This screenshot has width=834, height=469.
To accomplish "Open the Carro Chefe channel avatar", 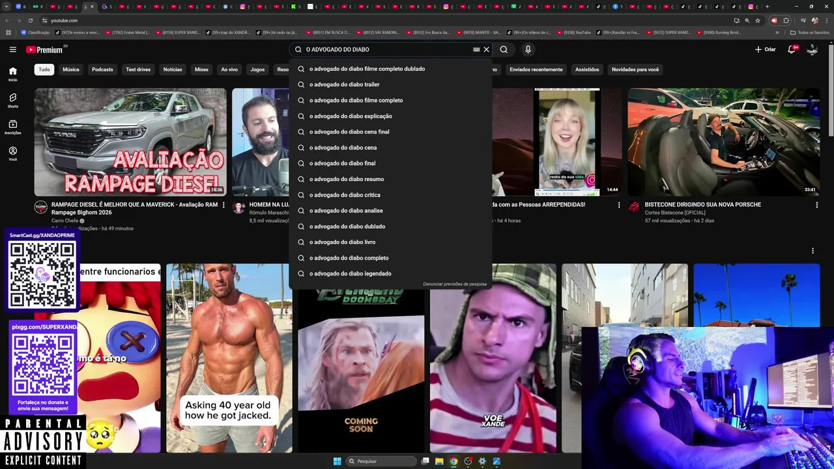I will (x=41, y=207).
